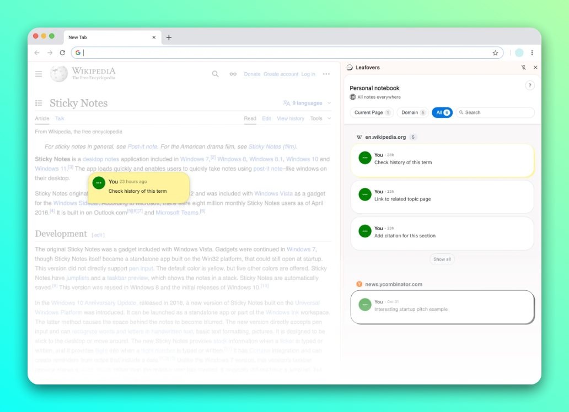This screenshot has height=412, width=569.
Task: Open the View history tab
Action: (291, 118)
